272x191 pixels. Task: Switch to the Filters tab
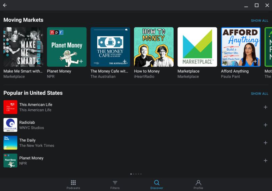[x=115, y=184]
